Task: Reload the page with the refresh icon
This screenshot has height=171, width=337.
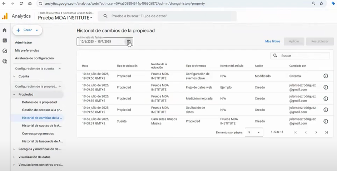Action: coord(21,4)
